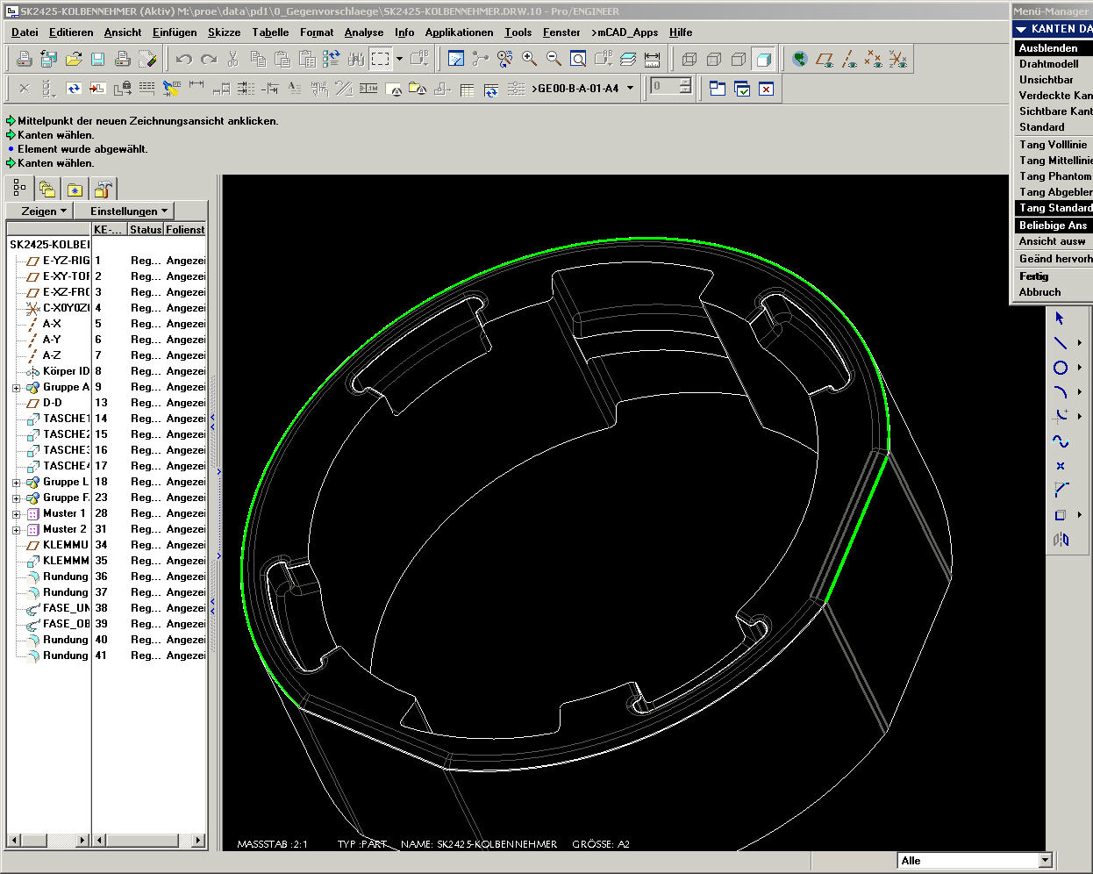Pick the arrow selection tool in the sketch toolbar
1093x874 pixels.
coord(1061,319)
